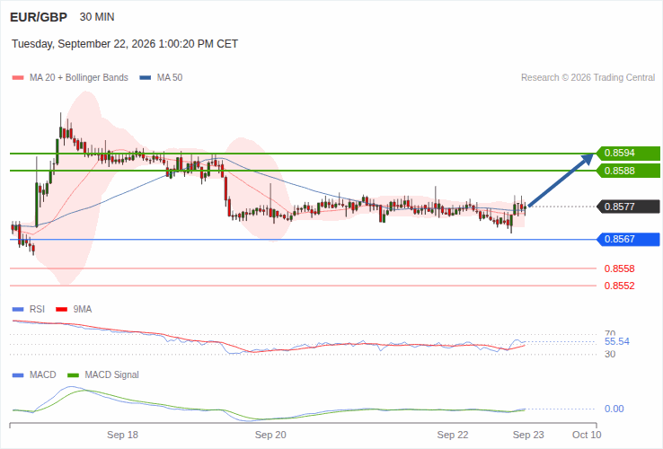This screenshot has width=663, height=449.
Task: Click the 0.8558 support level label
Action: pos(620,269)
